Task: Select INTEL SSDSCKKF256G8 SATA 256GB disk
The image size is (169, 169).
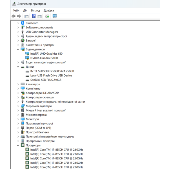Action: (52, 71)
